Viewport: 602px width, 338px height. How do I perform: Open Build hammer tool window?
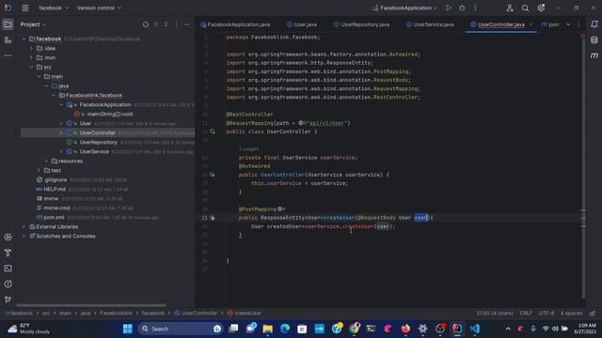click(8, 253)
